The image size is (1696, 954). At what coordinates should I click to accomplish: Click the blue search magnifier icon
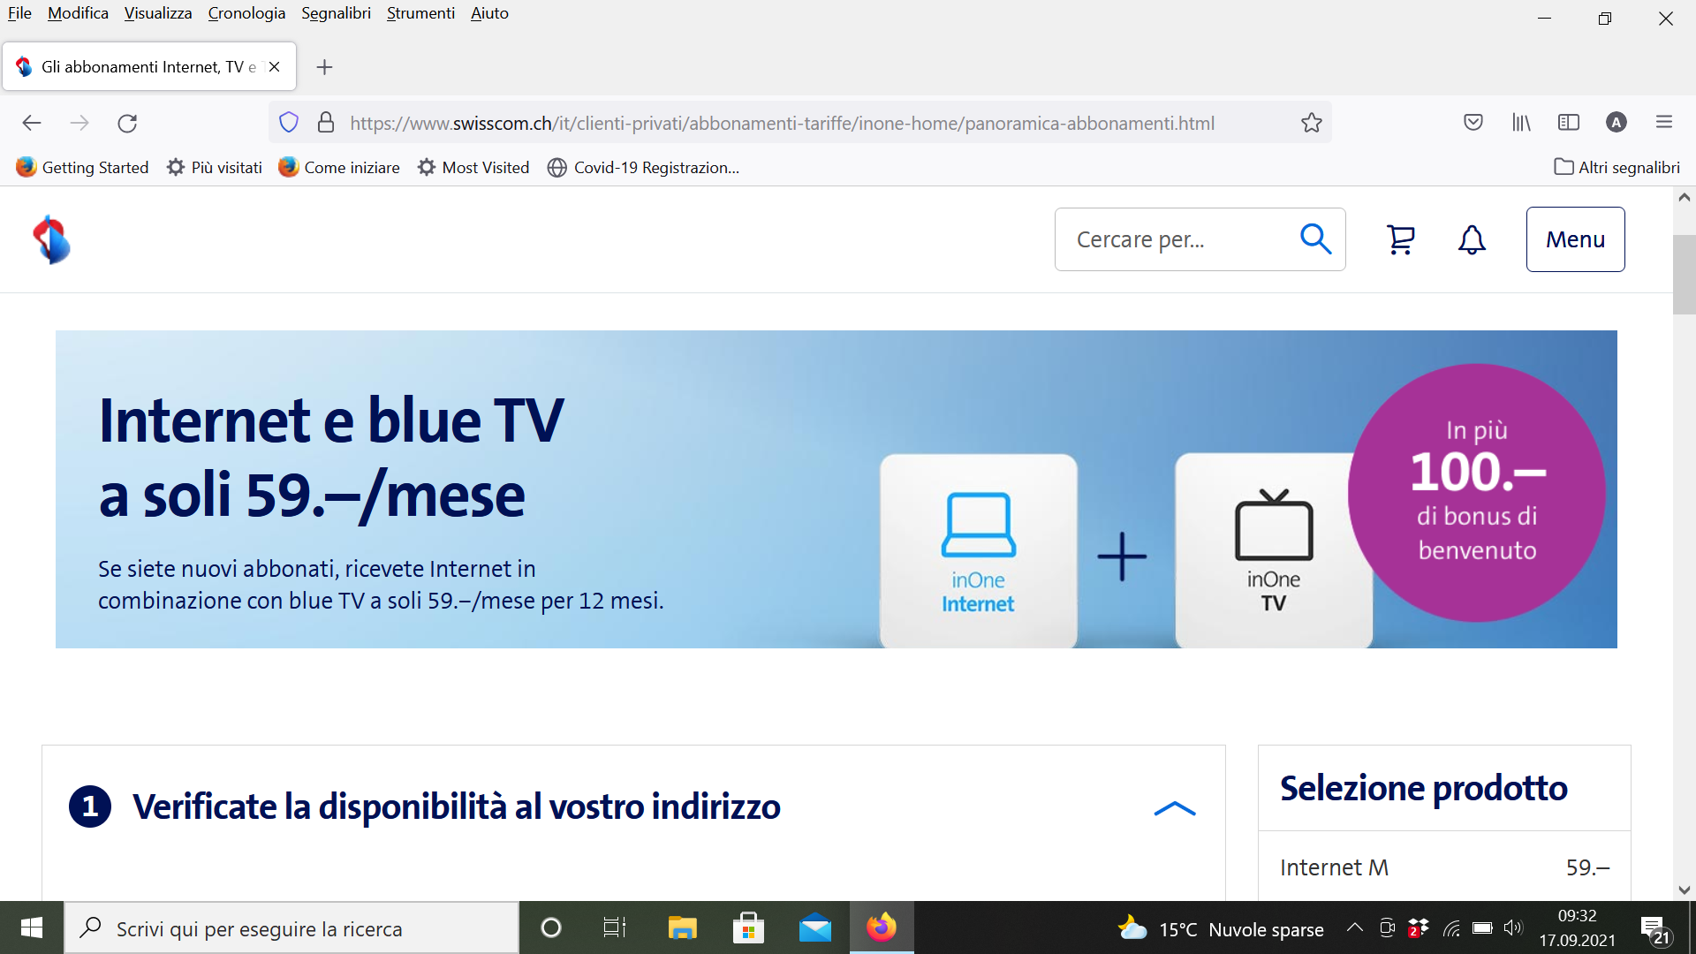(x=1315, y=239)
